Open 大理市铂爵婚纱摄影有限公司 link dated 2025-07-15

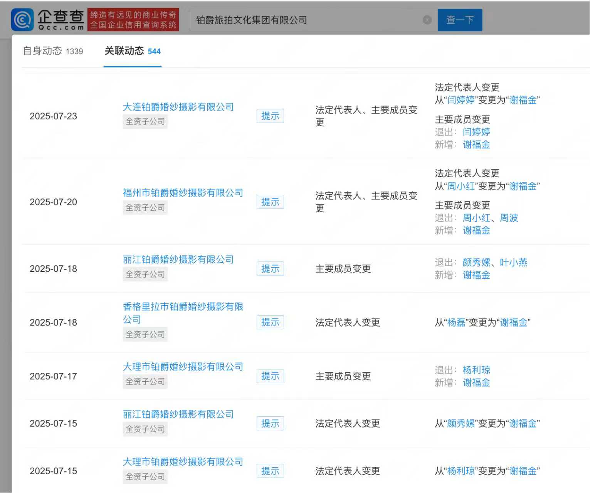pyautogui.click(x=183, y=461)
